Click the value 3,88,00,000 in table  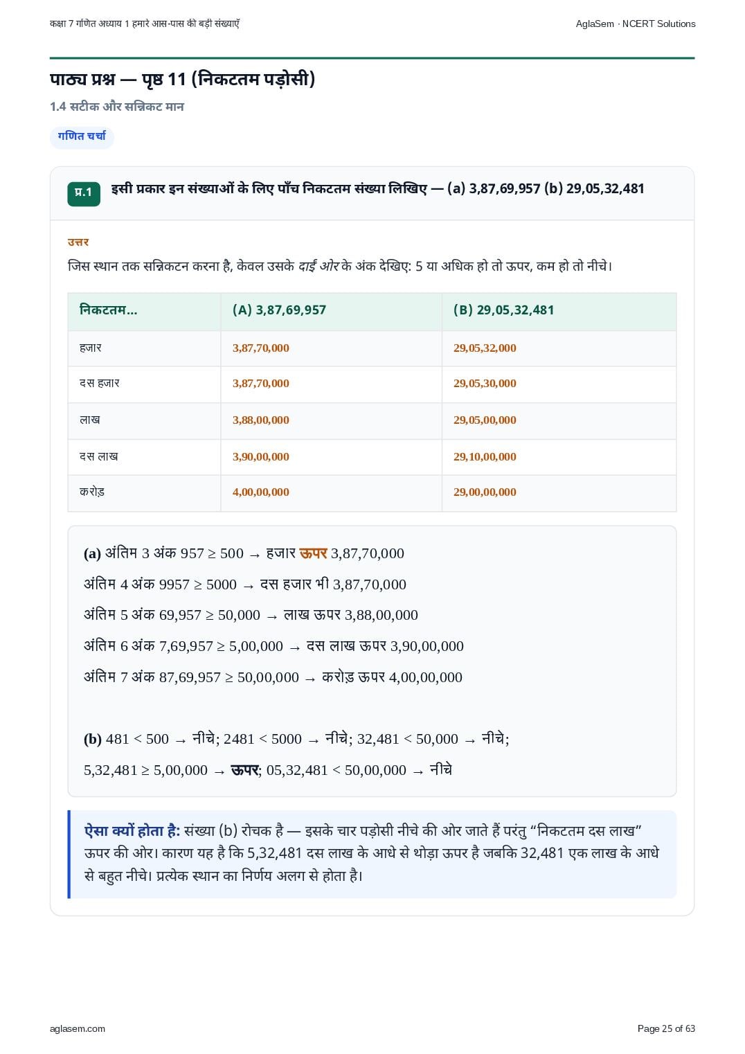[261, 420]
